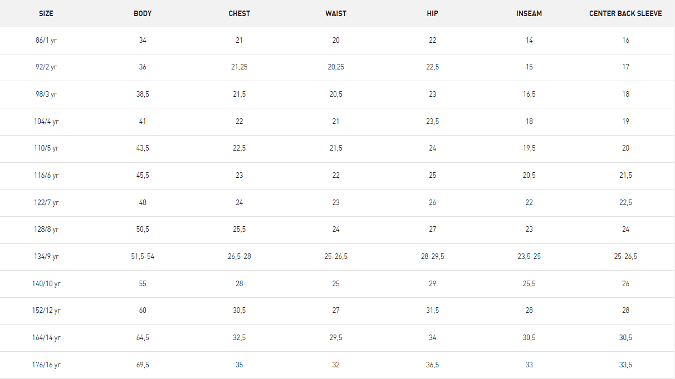Click the 92/2 yr size label
This screenshot has height=379, width=675.
pos(46,67)
